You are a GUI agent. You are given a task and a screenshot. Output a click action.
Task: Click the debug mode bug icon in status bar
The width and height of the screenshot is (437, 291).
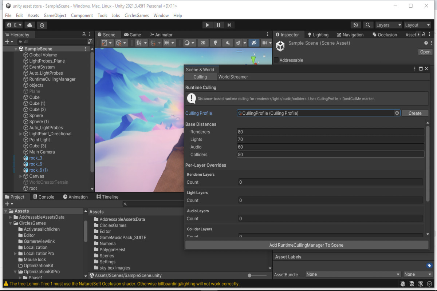403,284
